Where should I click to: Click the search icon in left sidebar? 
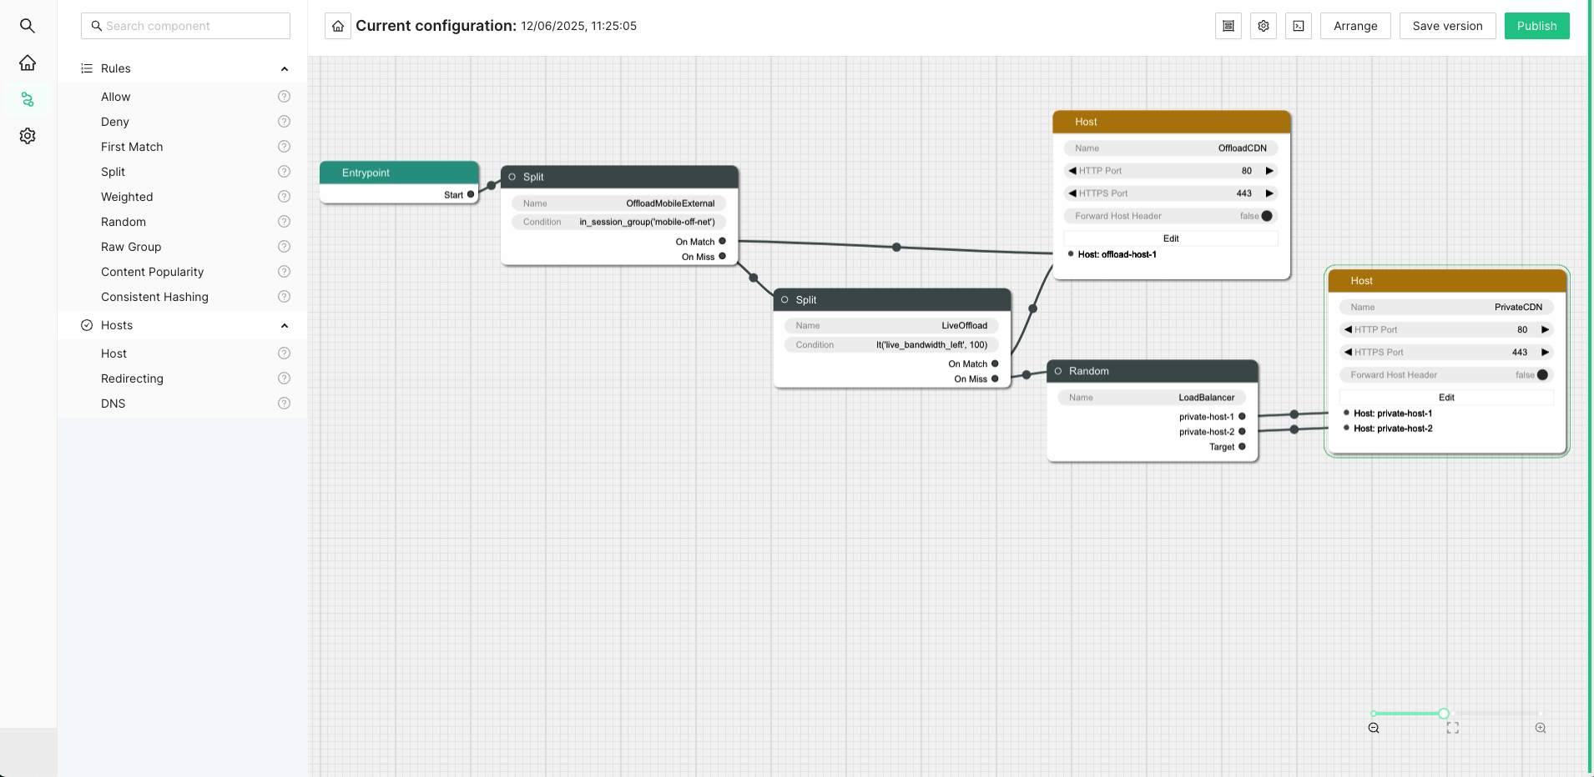click(28, 26)
